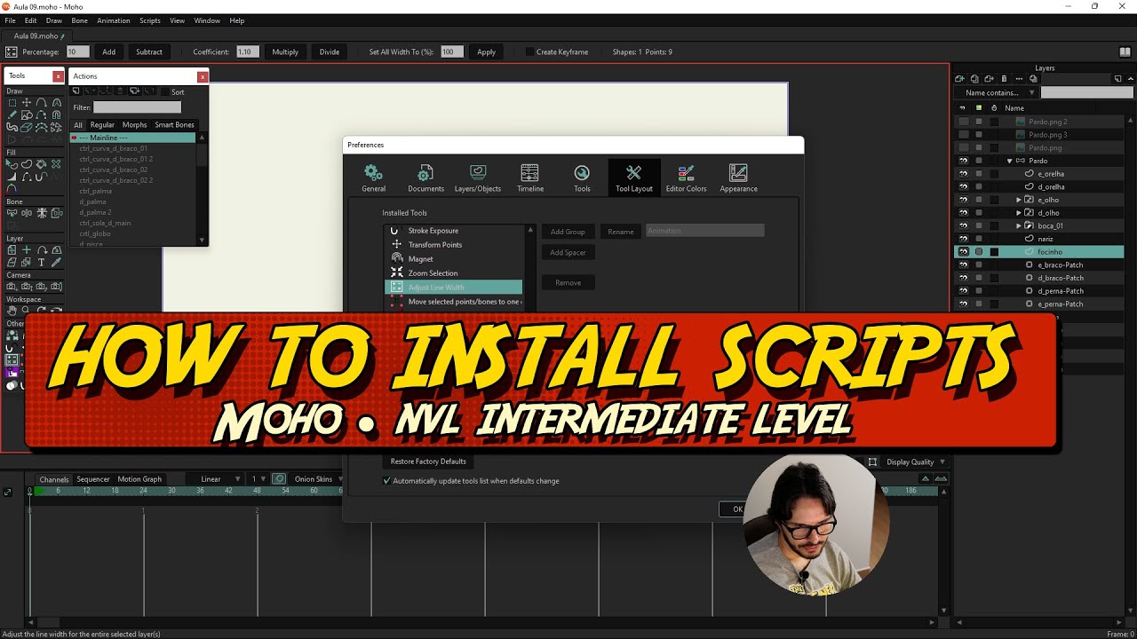This screenshot has width=1137, height=639.
Task: Choose the Select Shape tool in Fill
Action: [12, 163]
